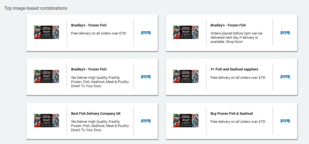Open promo image in 'Buy Frozen Fish & Seafood' card

(x=186, y=120)
